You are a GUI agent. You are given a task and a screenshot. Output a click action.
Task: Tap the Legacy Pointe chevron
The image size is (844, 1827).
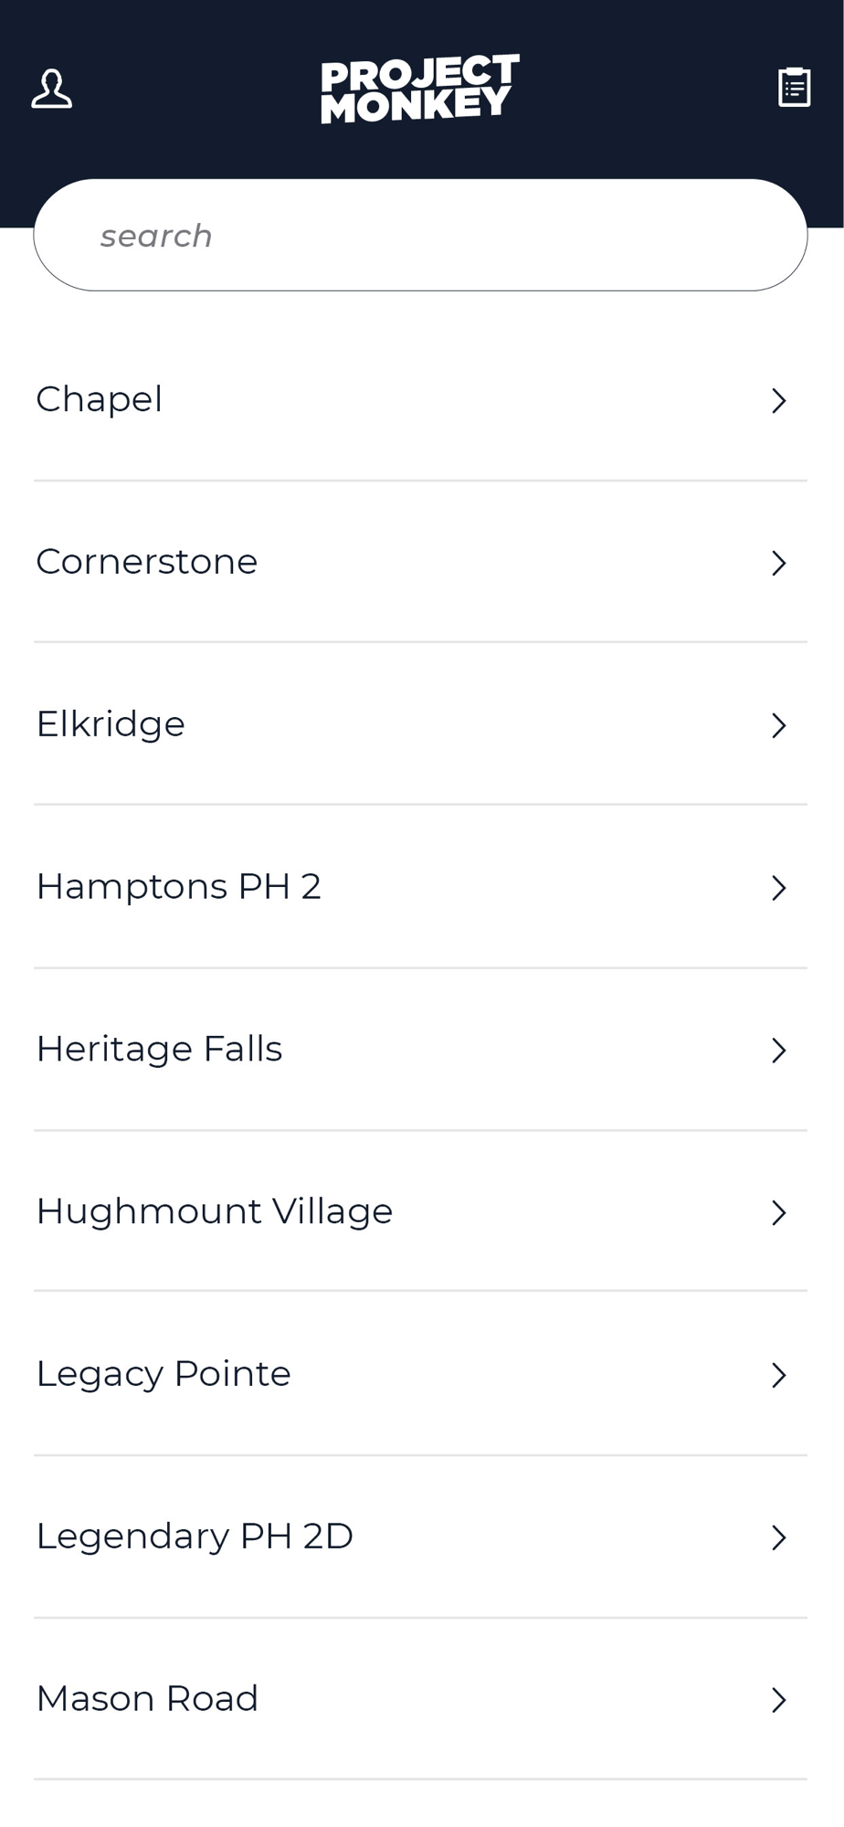click(x=778, y=1376)
